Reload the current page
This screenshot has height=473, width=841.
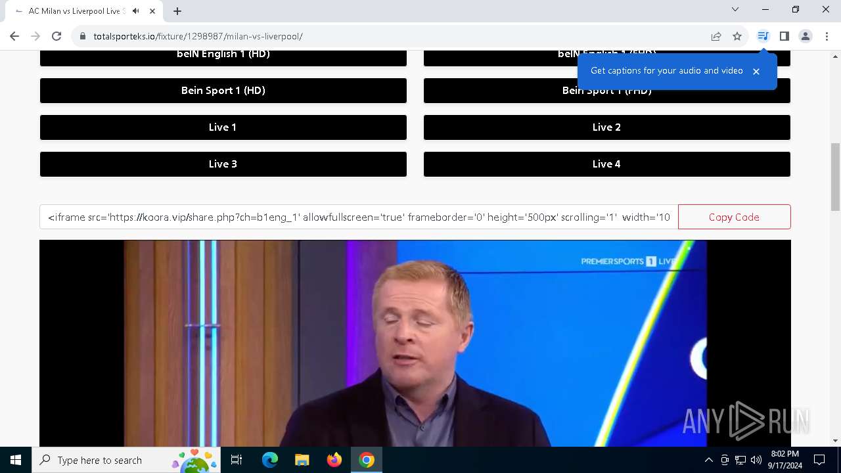(57, 36)
